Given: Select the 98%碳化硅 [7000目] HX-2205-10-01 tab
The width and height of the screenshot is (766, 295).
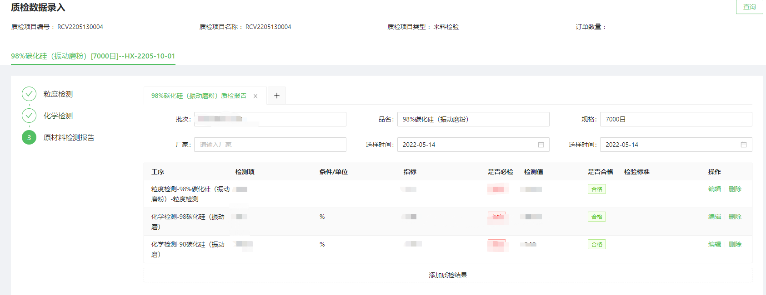Looking at the screenshot, I should point(93,56).
